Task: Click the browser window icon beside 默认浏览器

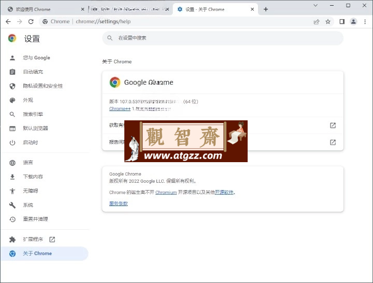Action: click(12, 129)
